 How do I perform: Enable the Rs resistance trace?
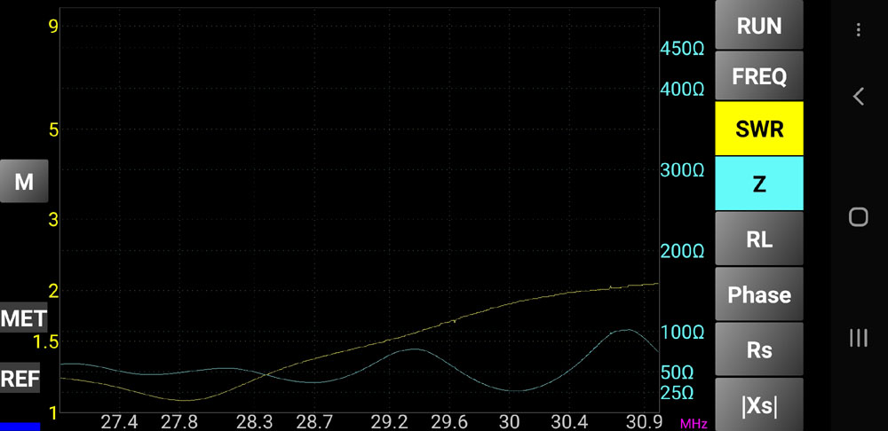759,349
